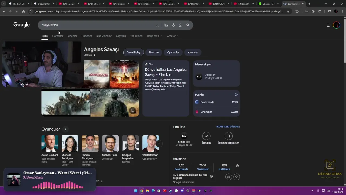Screen dimensions: 346x195
Task: Open the Google account avatar
Action: [336, 25]
